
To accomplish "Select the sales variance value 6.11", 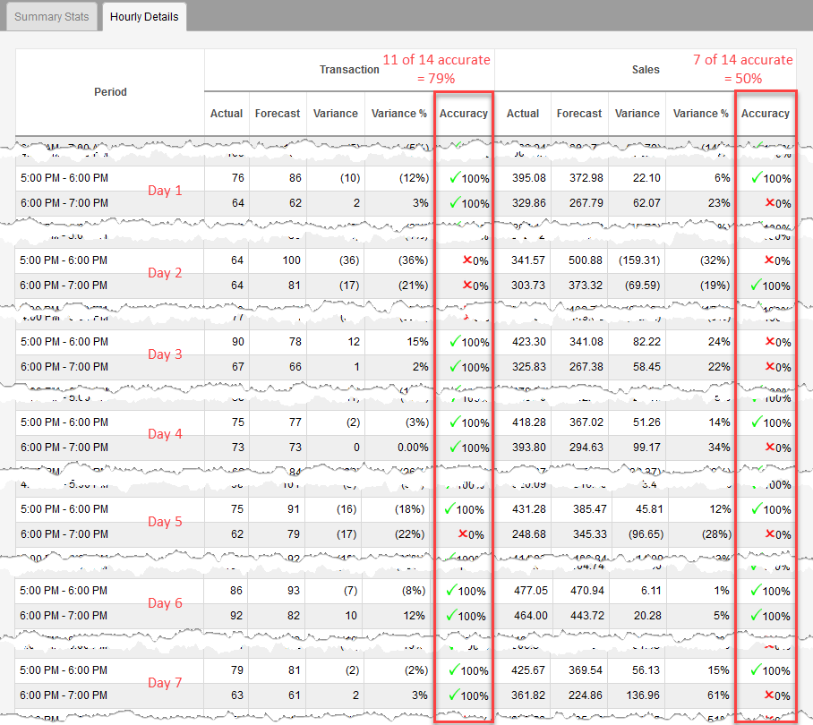I will coord(651,590).
